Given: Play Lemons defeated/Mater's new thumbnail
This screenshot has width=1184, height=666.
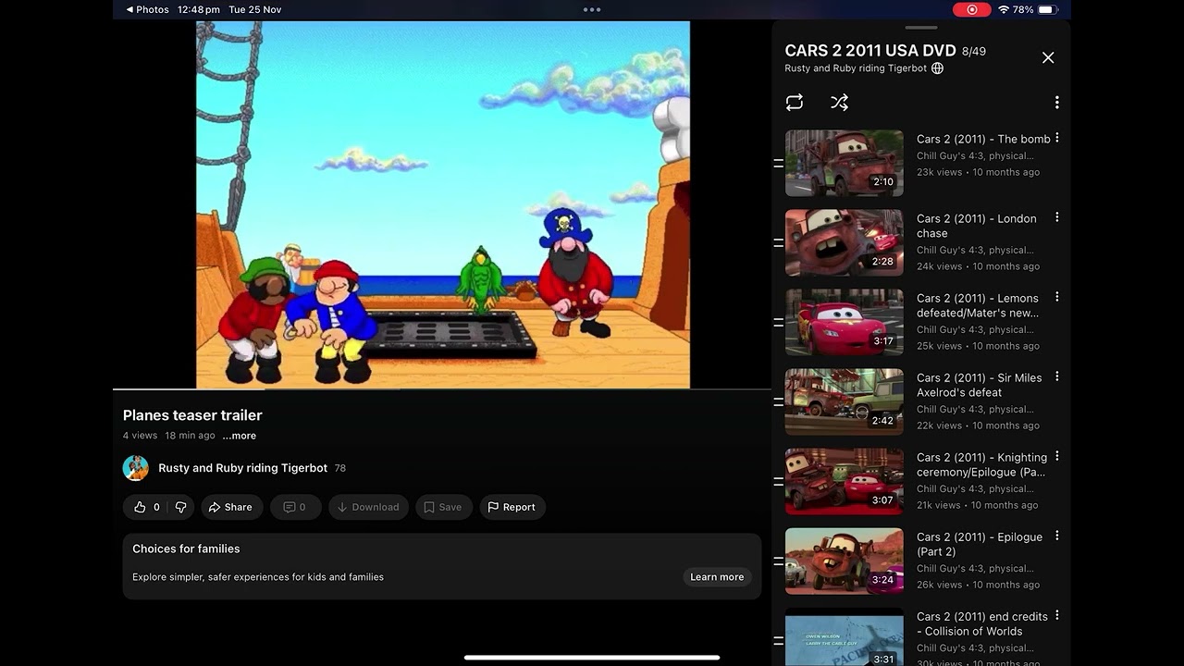Looking at the screenshot, I should [845, 322].
